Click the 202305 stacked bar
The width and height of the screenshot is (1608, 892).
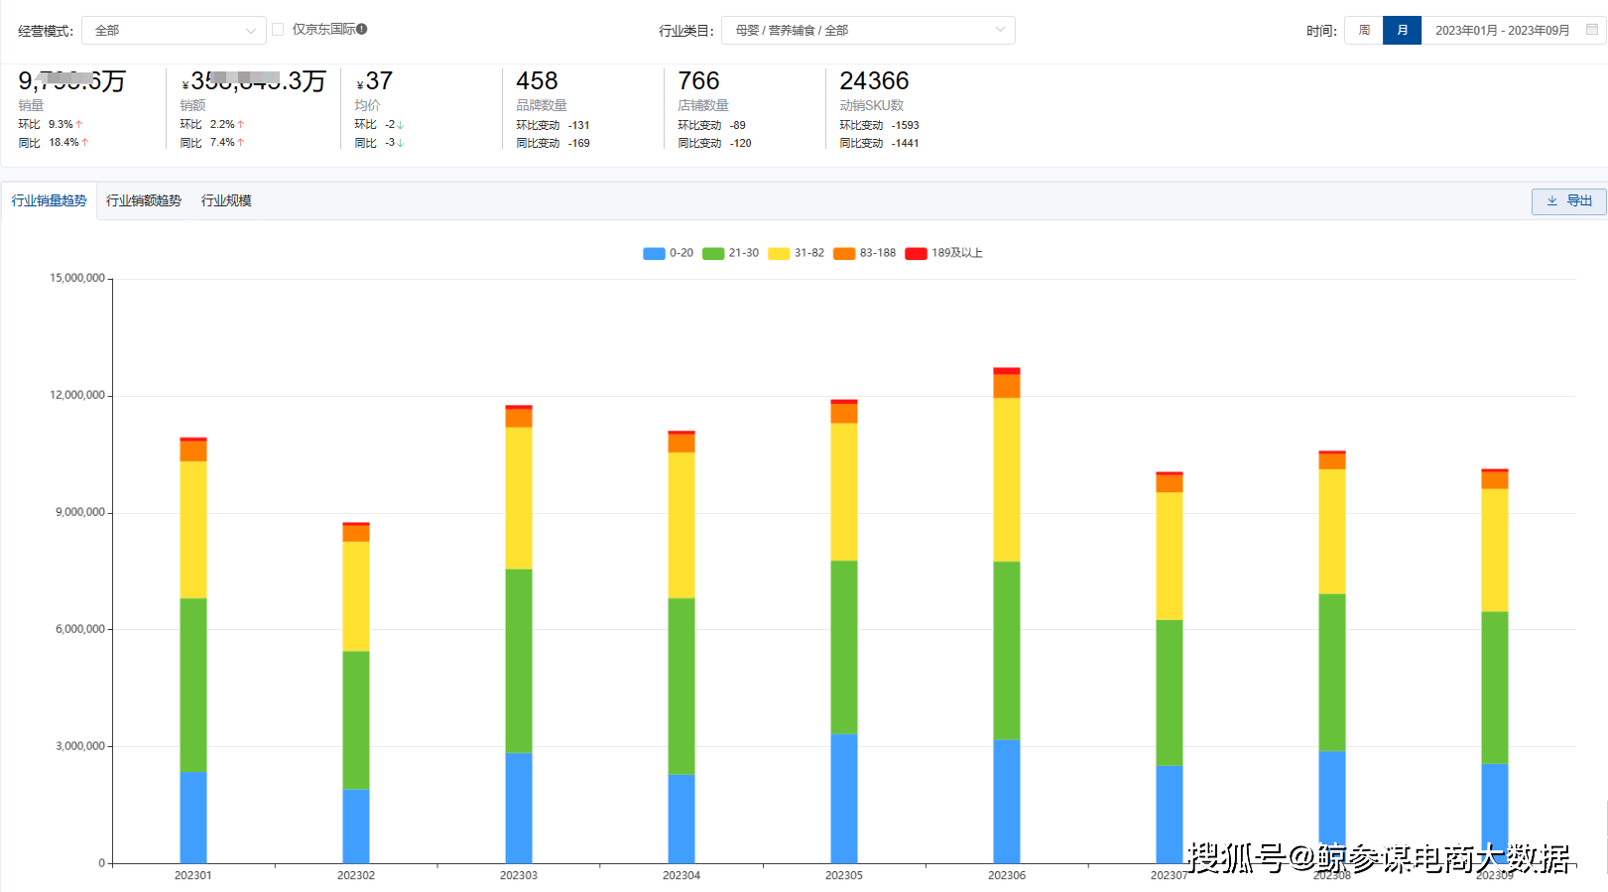click(x=844, y=631)
